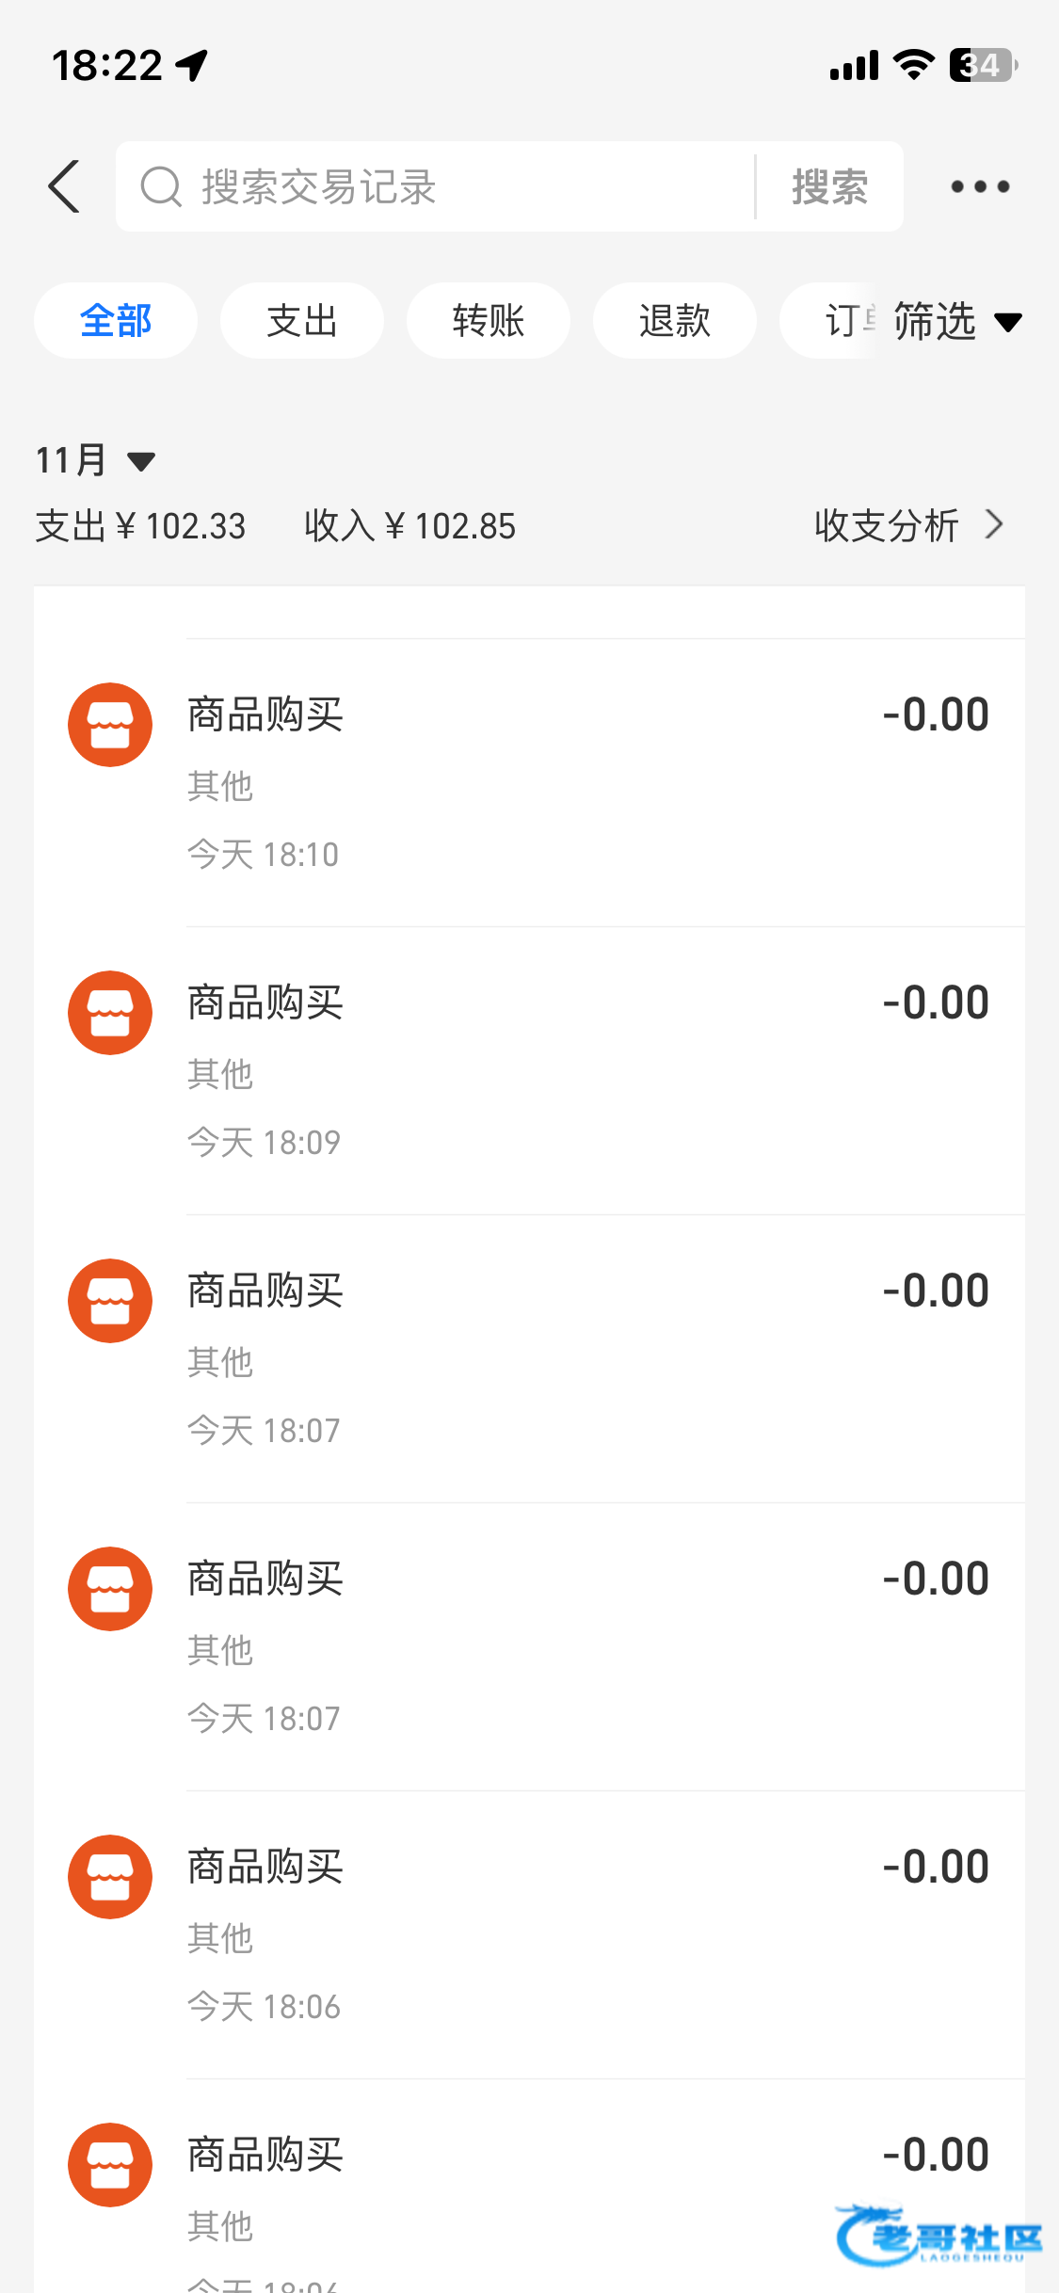Viewport: 1059px width, 2293px height.
Task: Switch to the 转账 tab
Action: [x=488, y=321]
